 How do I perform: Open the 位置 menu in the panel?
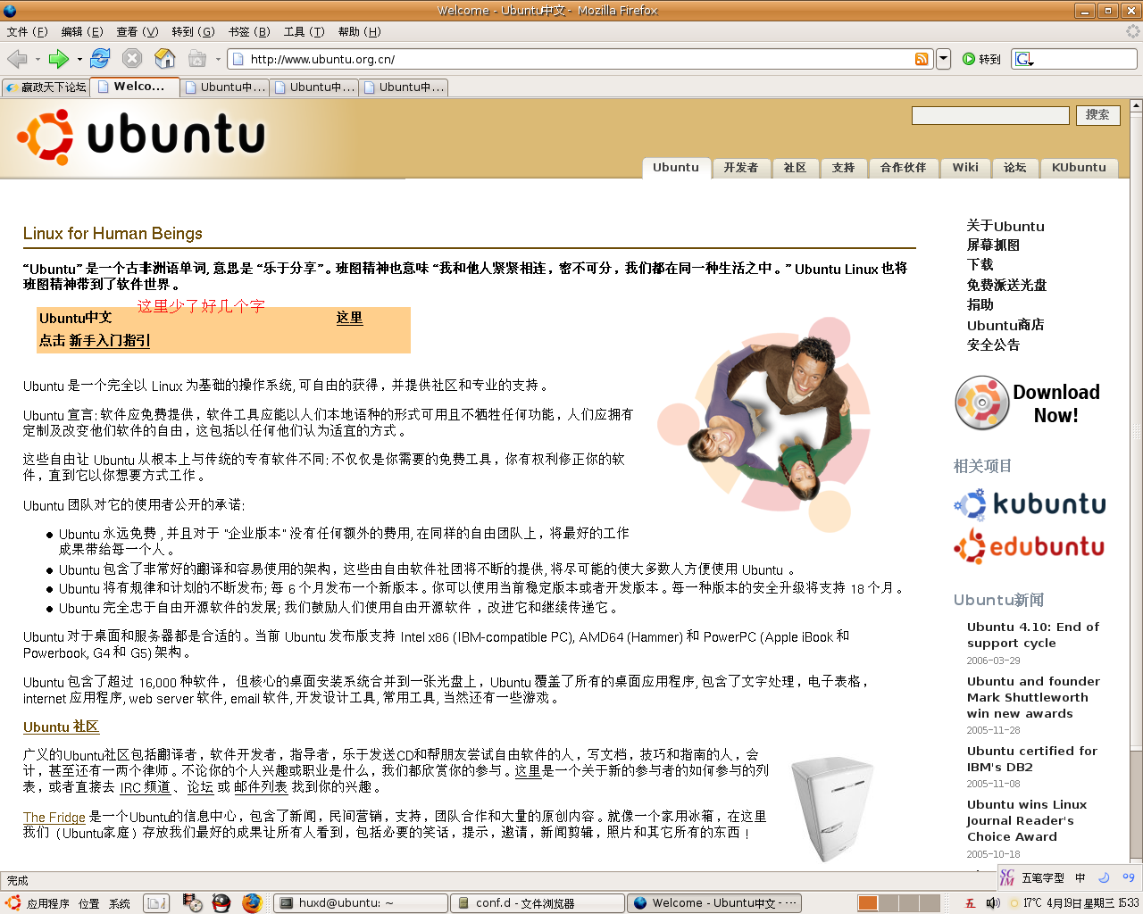(x=89, y=903)
